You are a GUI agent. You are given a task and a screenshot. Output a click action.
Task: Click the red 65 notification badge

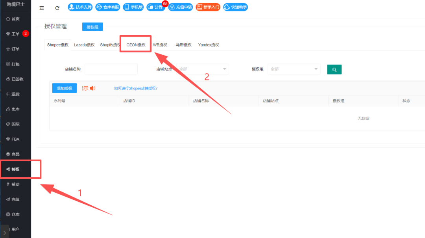[165, 4]
